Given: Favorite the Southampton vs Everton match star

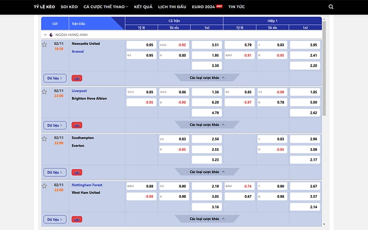Looking at the screenshot, I should (x=44, y=139).
